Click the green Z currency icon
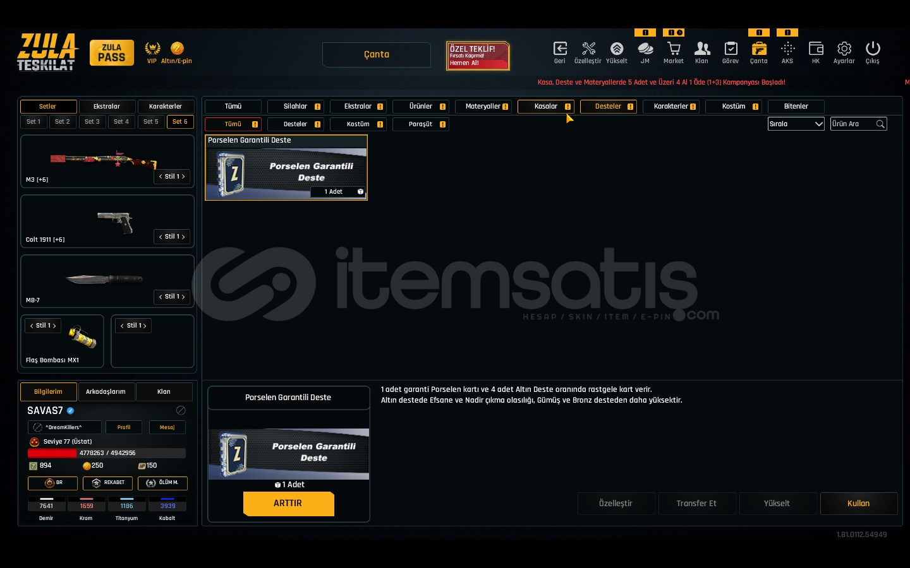 point(33,466)
